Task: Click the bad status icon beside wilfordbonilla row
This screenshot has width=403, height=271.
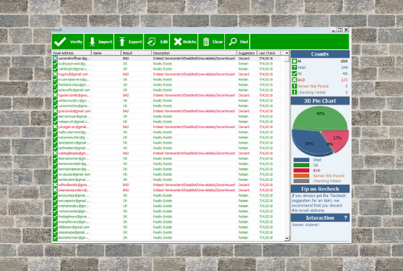Action: tap(55, 185)
